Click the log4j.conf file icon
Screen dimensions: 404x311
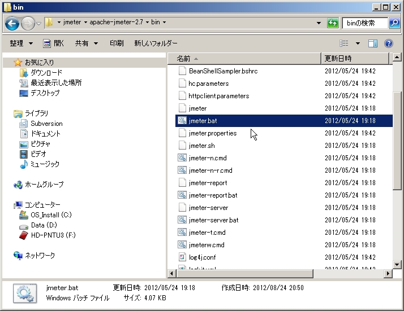click(x=182, y=257)
